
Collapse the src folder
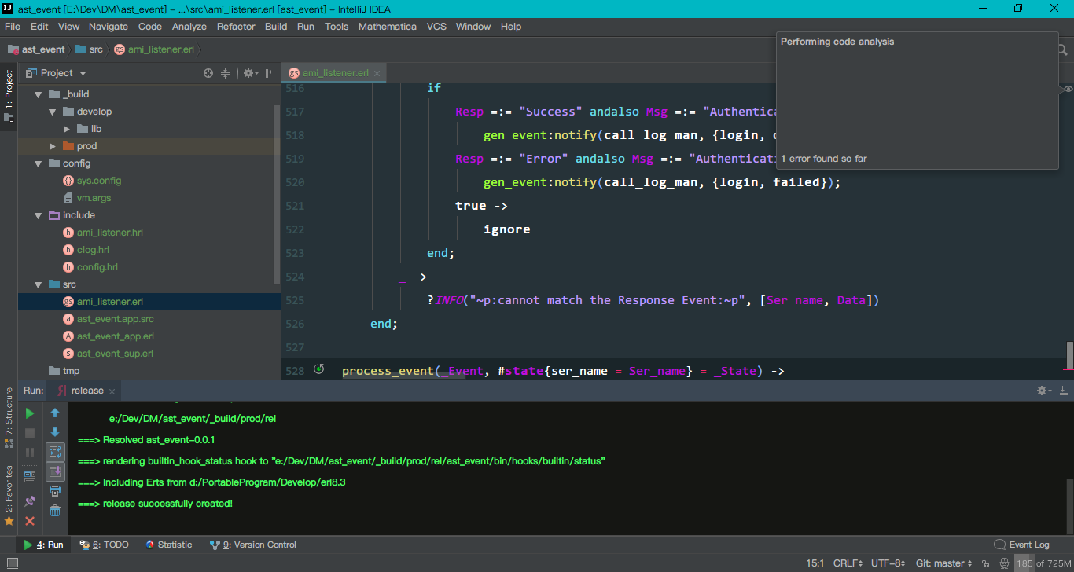(x=37, y=284)
